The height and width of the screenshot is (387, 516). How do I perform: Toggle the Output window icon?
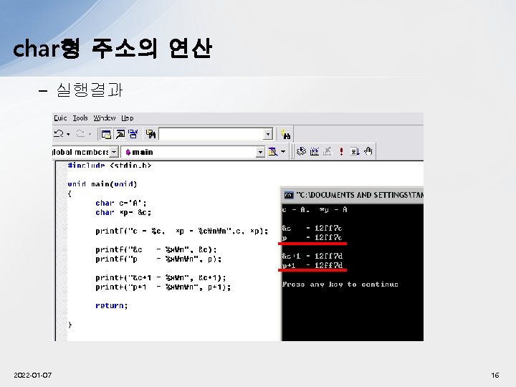point(120,134)
